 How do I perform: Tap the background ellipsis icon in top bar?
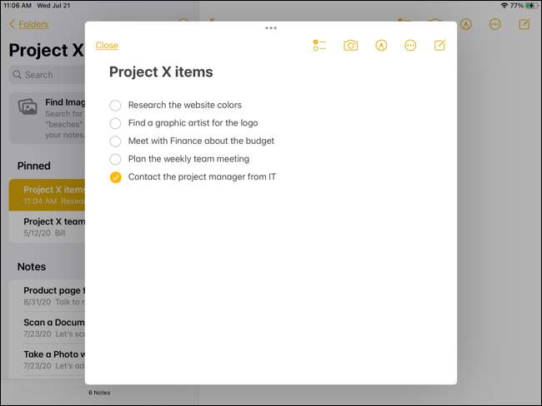click(495, 24)
